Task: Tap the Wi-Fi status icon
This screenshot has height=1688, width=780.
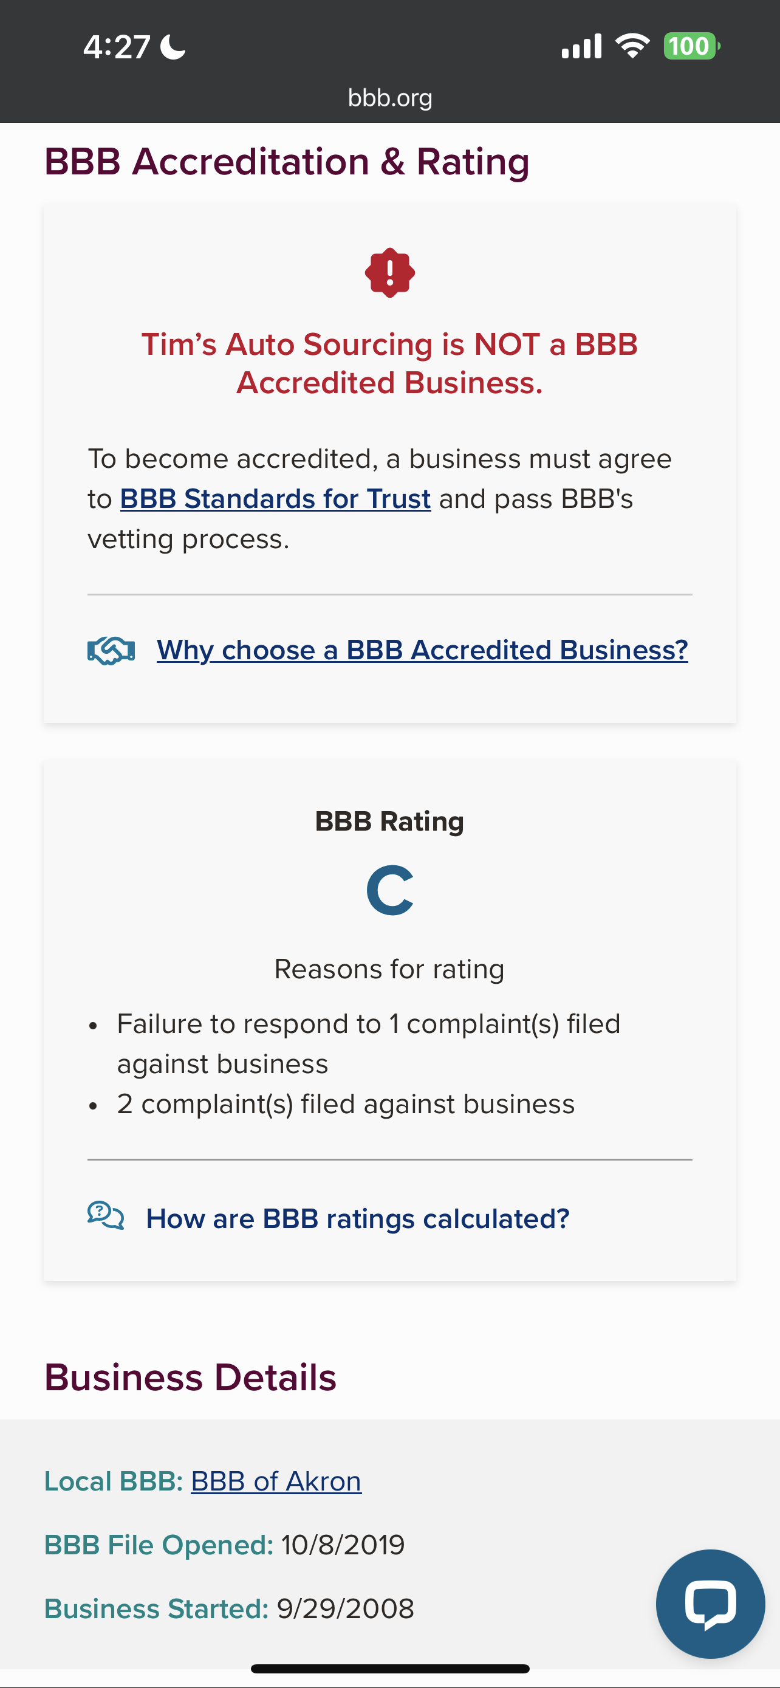Action: point(632,46)
